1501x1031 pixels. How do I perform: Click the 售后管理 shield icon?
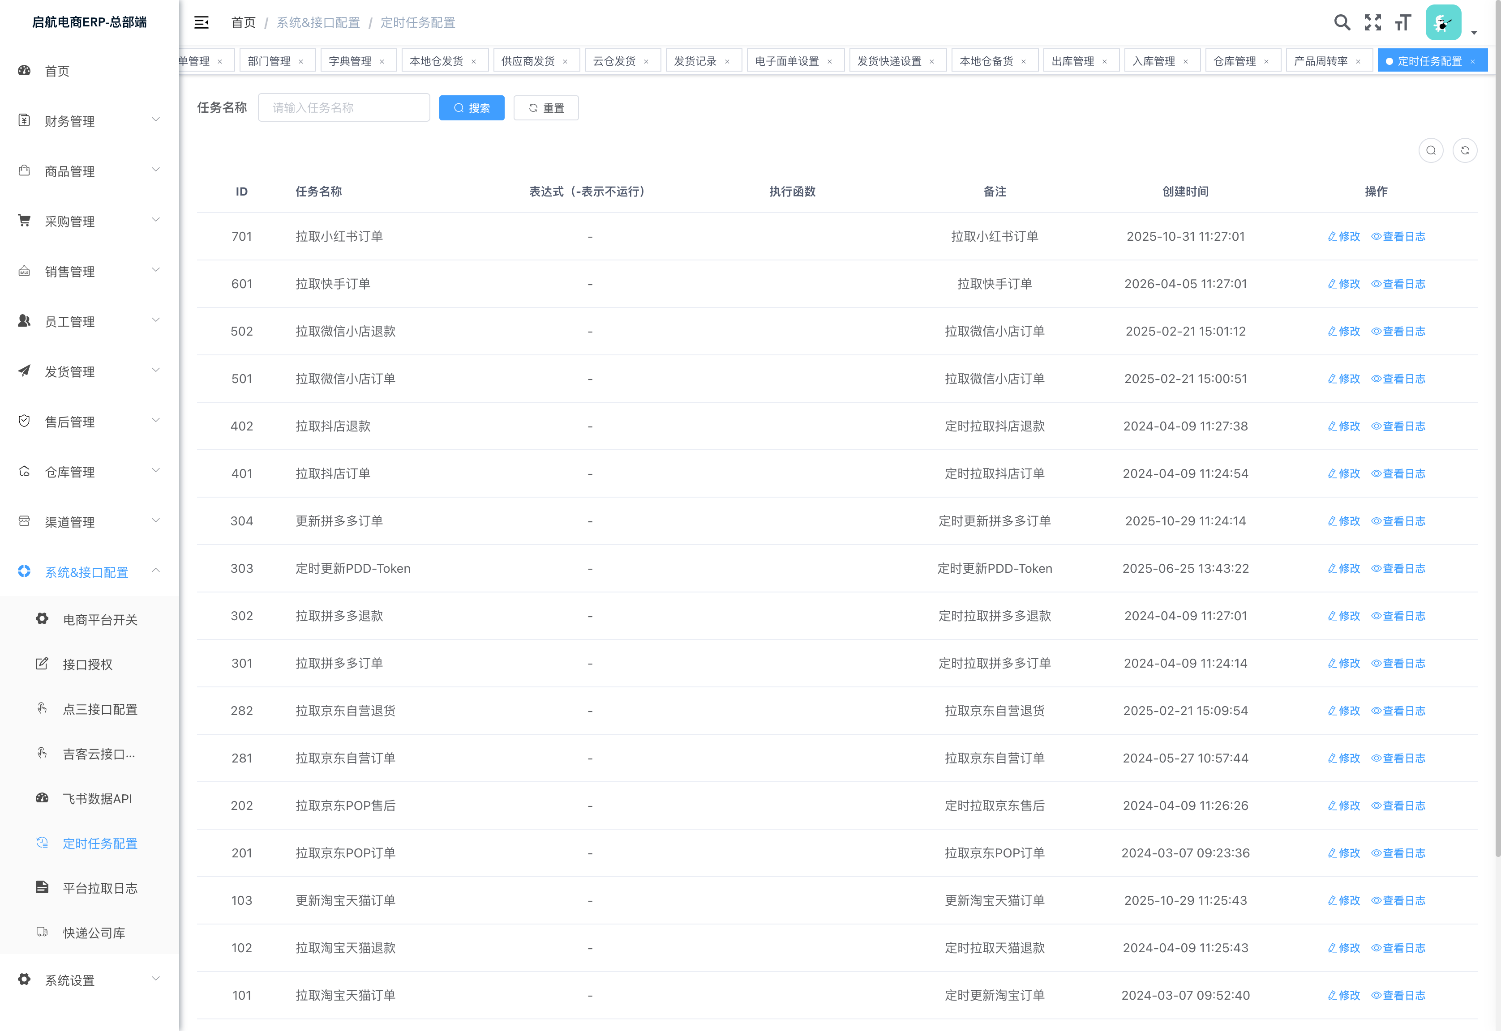pyautogui.click(x=25, y=421)
